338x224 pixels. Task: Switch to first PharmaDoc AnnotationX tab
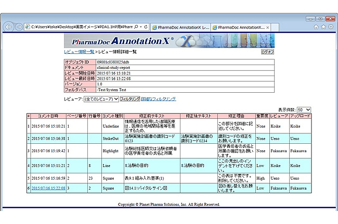pos(180,28)
